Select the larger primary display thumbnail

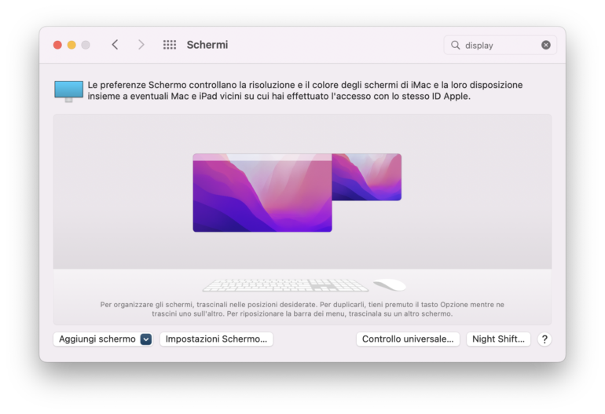(262, 198)
